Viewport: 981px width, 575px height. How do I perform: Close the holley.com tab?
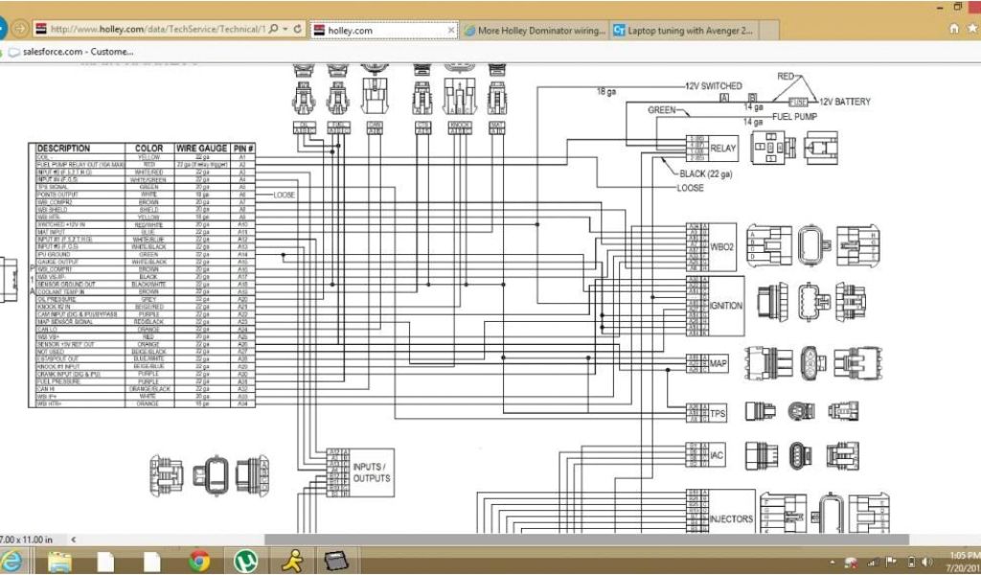tap(449, 31)
